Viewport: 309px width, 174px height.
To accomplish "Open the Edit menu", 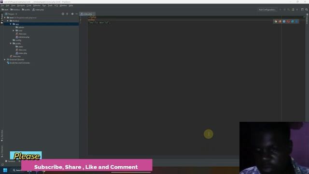I will click(7, 5).
